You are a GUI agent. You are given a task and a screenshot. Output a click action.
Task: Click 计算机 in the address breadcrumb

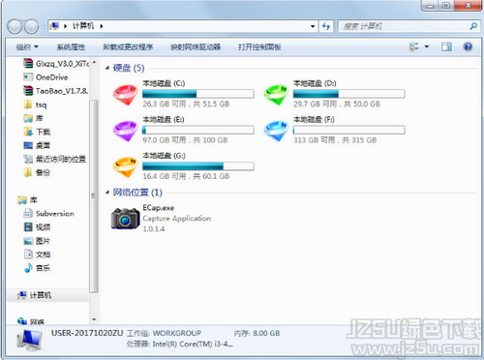coord(83,26)
